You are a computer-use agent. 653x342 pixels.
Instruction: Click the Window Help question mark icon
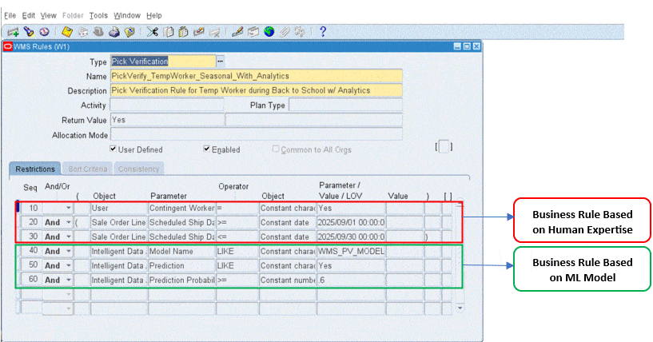point(322,32)
